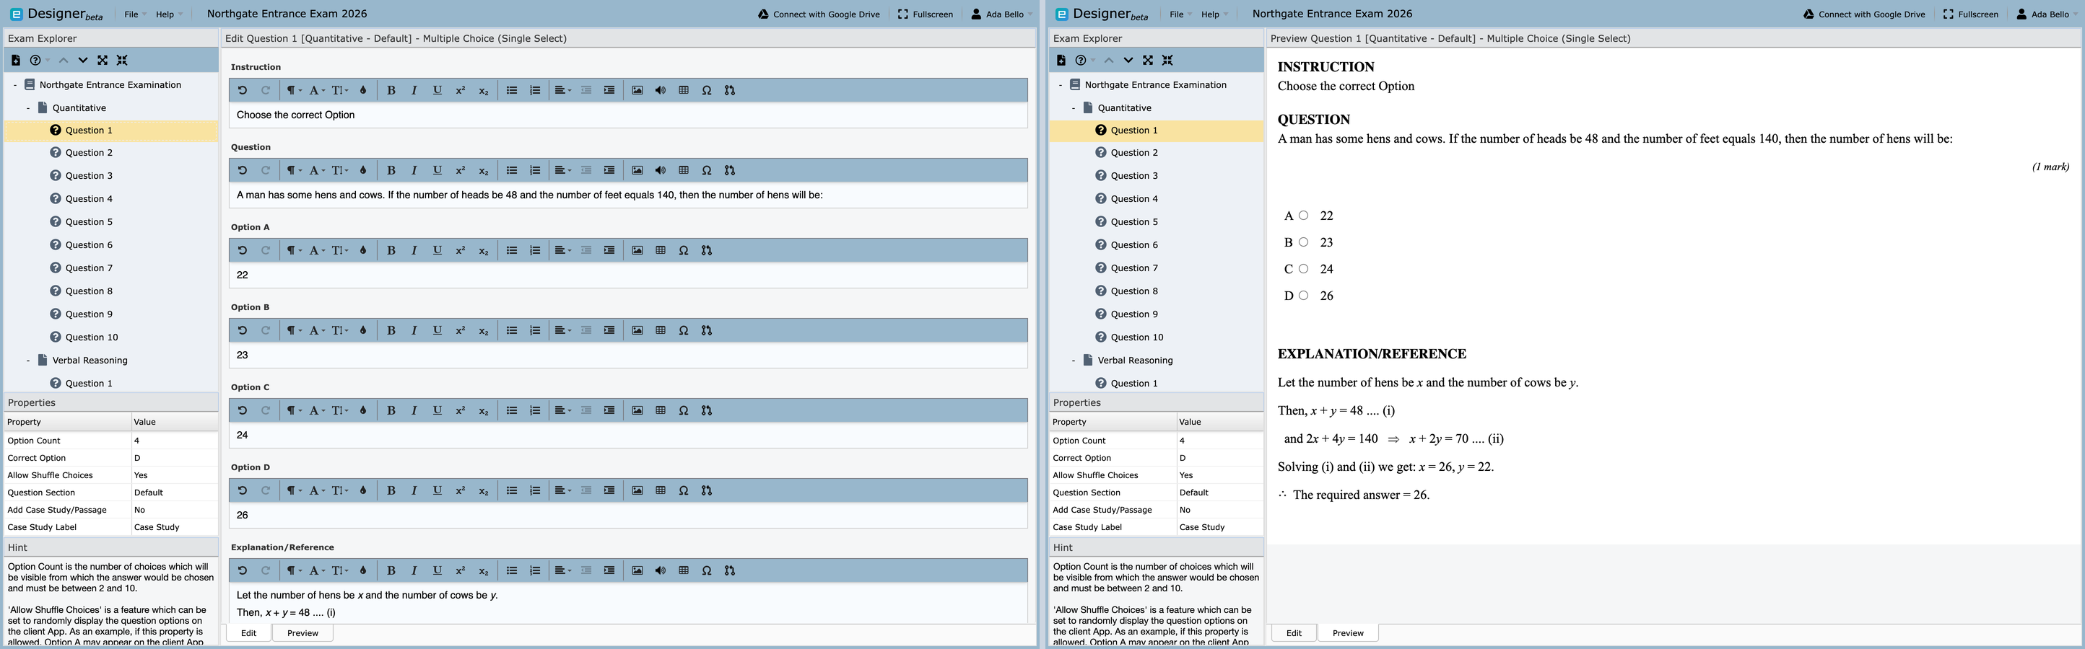
Task: Collapse Northgate Entrance Examination in left explorer
Action: click(15, 85)
